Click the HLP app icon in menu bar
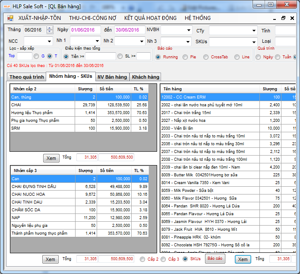 pos(10,18)
